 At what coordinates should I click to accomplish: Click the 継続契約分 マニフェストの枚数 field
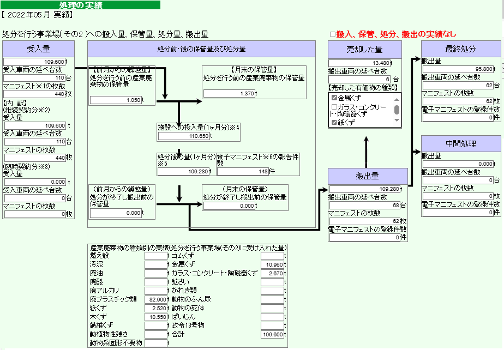click(35, 158)
